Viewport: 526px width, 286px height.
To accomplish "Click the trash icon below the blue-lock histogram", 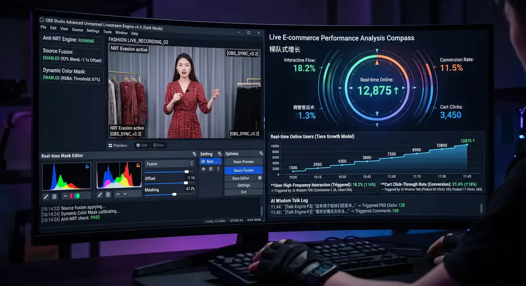I will coord(54,196).
